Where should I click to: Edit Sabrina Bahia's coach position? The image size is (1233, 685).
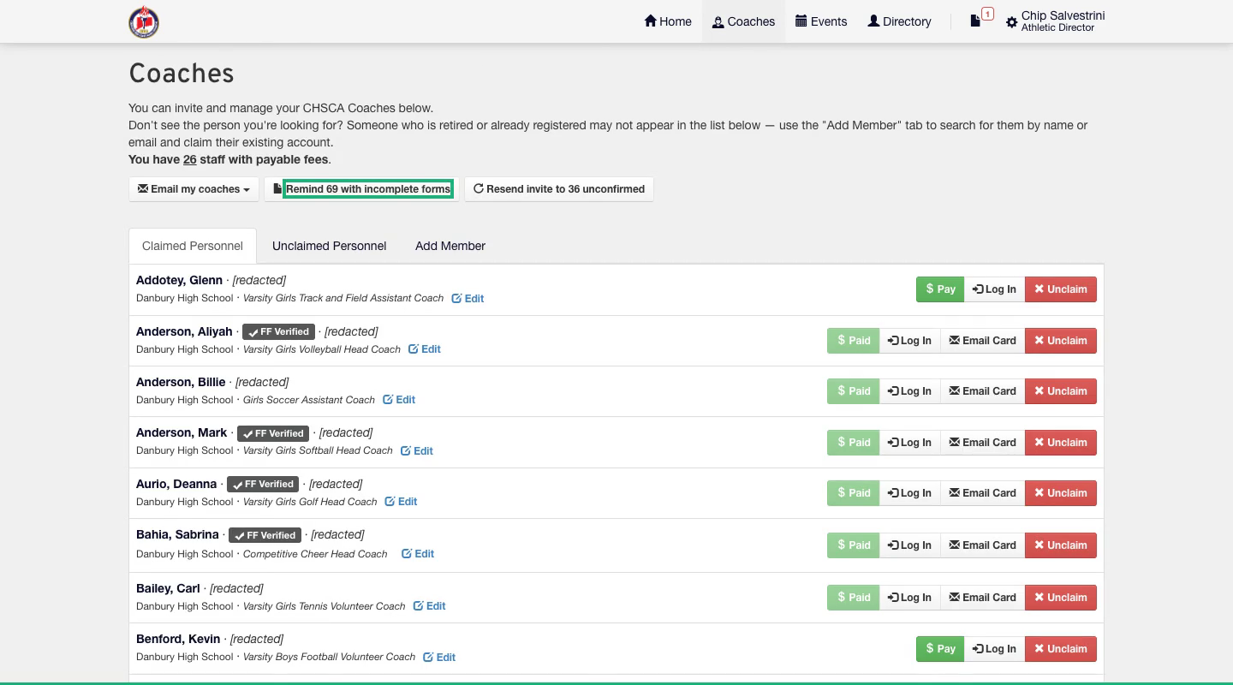pyautogui.click(x=418, y=554)
